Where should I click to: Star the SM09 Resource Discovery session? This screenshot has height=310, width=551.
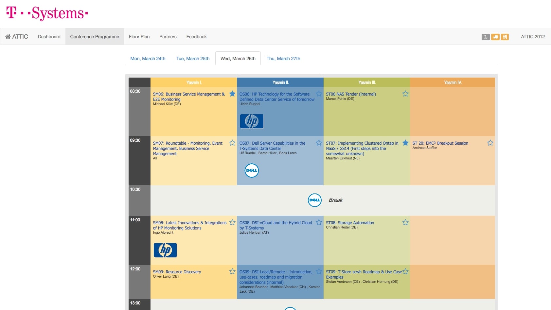(232, 271)
